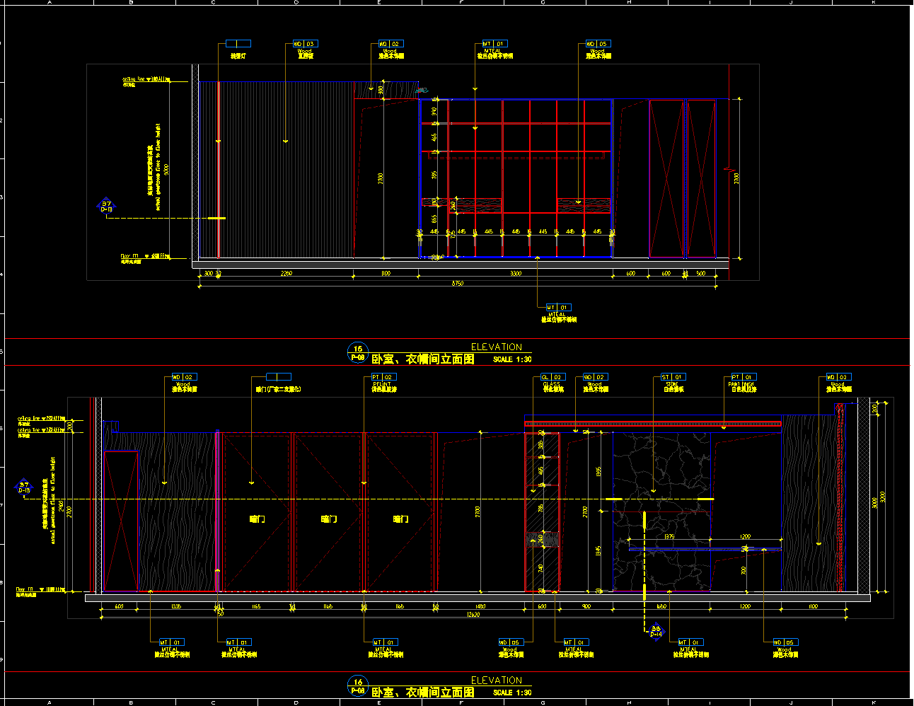
Task: Click the WD 05 tag below the glass cabinet
Action: click(x=510, y=642)
